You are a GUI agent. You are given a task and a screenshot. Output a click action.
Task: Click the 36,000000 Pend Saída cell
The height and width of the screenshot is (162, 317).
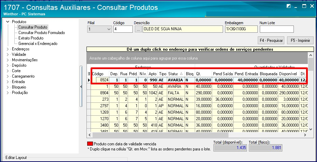click(223, 99)
